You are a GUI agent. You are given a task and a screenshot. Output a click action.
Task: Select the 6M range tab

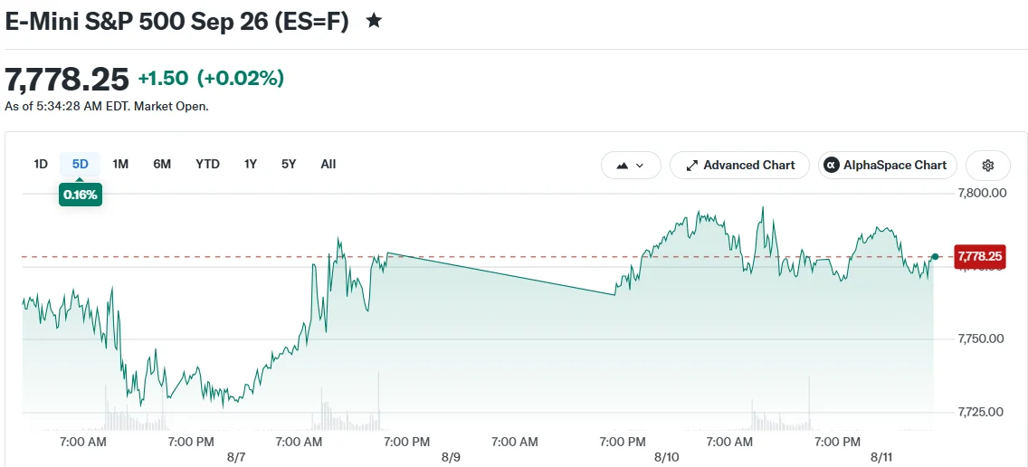pyautogui.click(x=162, y=164)
